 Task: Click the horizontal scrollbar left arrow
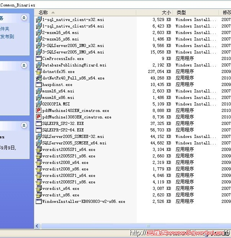[x=37, y=226]
